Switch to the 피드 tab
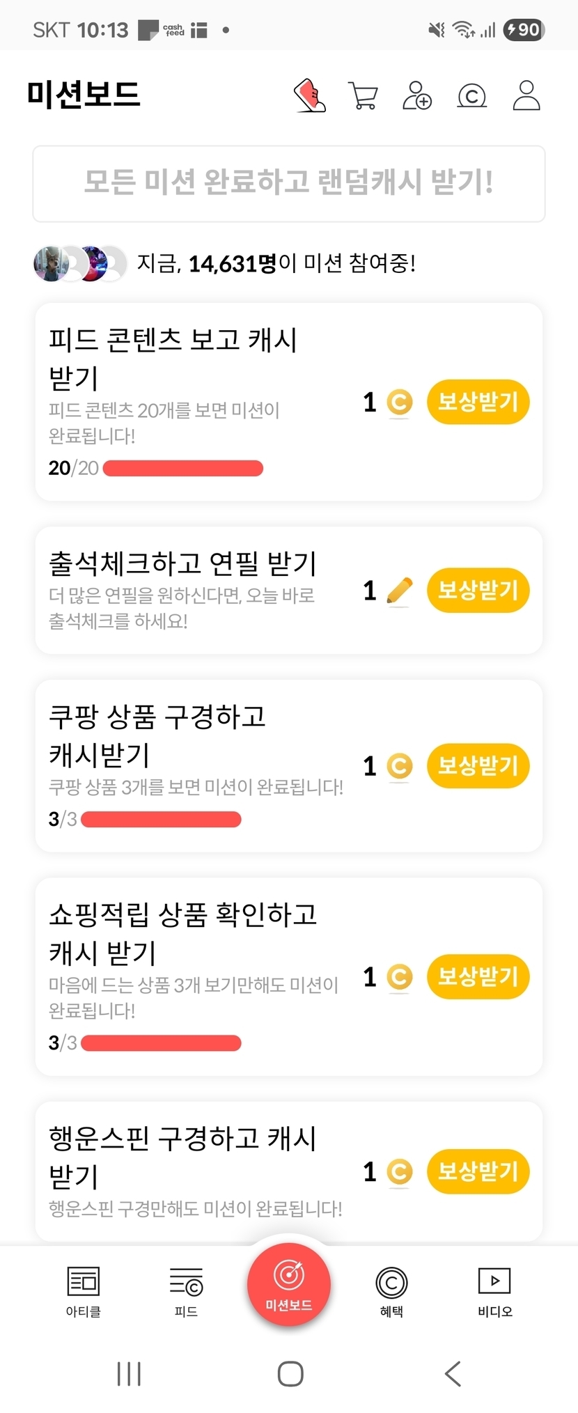 coord(186,1290)
